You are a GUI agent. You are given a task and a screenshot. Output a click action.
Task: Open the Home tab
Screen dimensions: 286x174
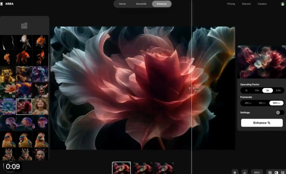tap(122, 4)
